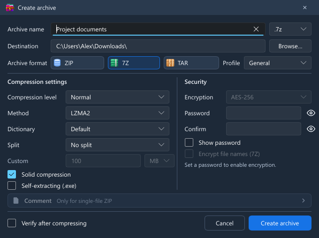Click the WinRAR-style app icon in title bar
This screenshot has width=319, height=238.
10,7
